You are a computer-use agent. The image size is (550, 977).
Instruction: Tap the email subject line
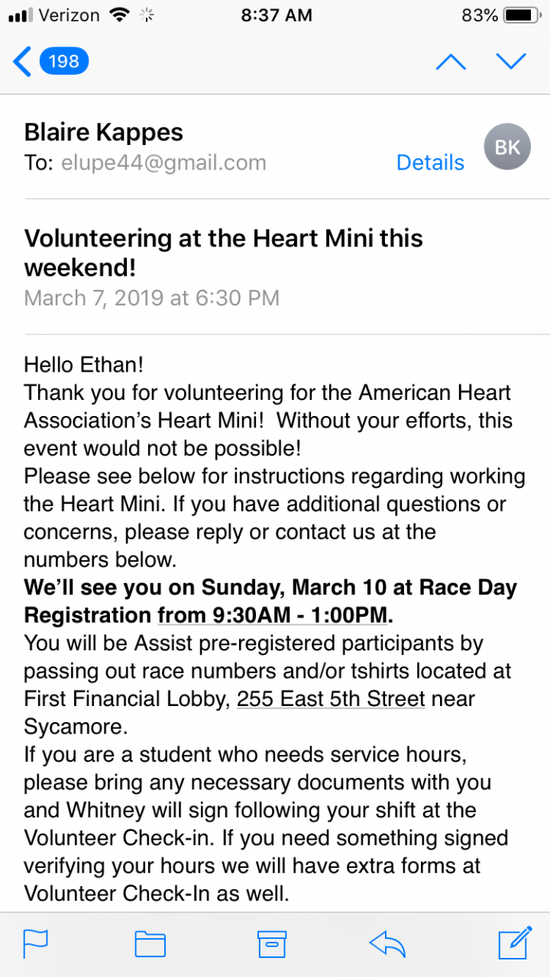coord(224,253)
